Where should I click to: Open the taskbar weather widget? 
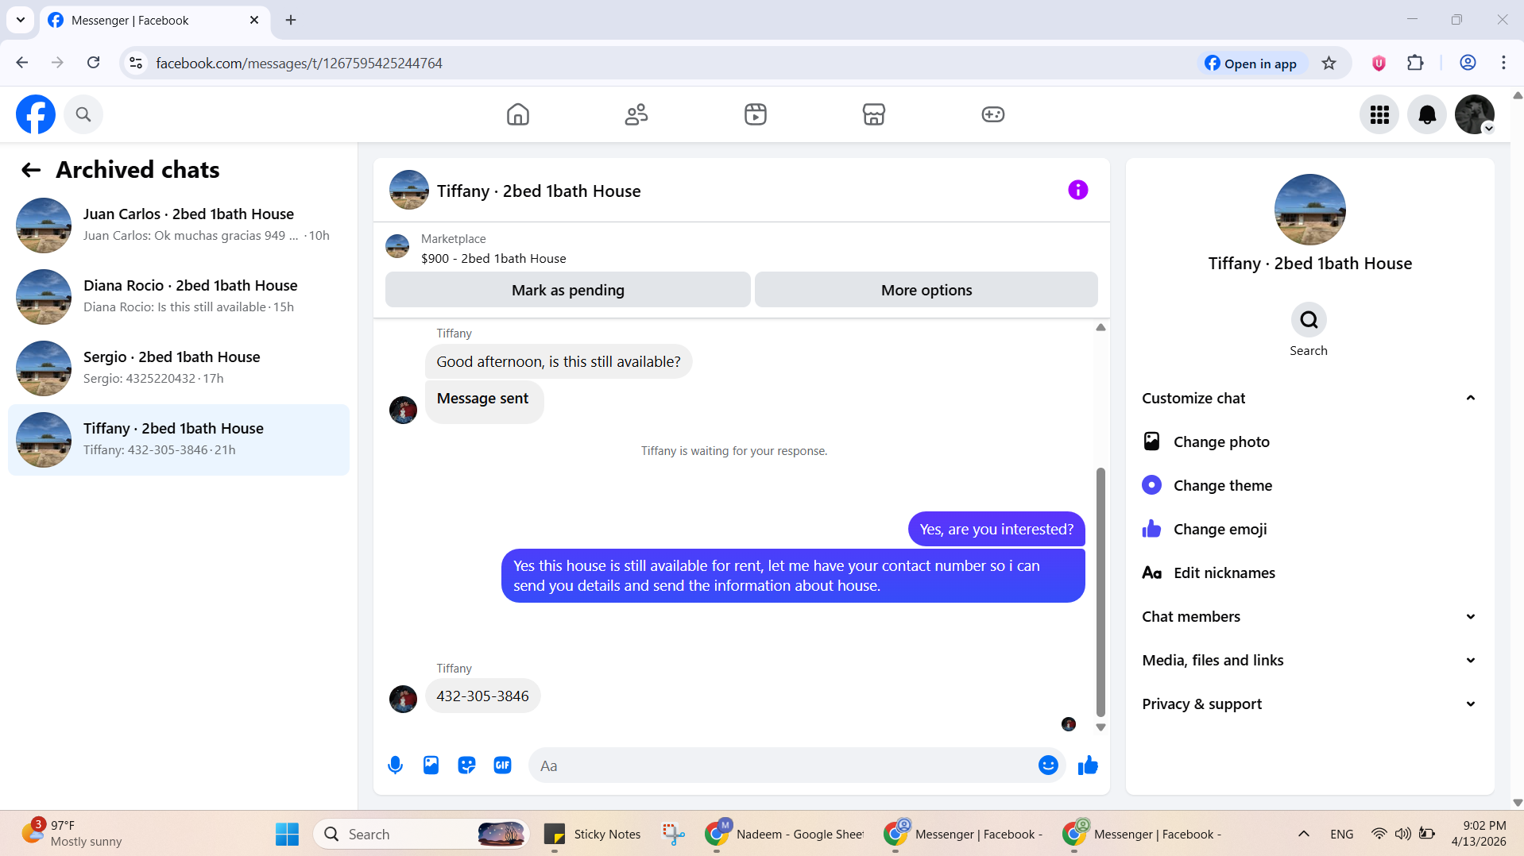72,834
